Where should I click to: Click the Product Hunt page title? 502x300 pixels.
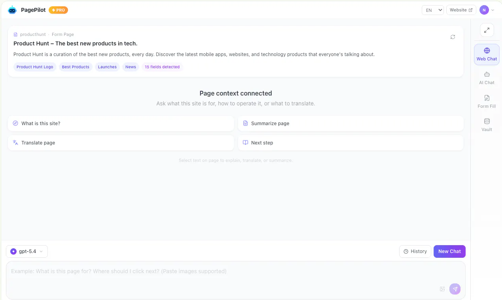tap(75, 43)
